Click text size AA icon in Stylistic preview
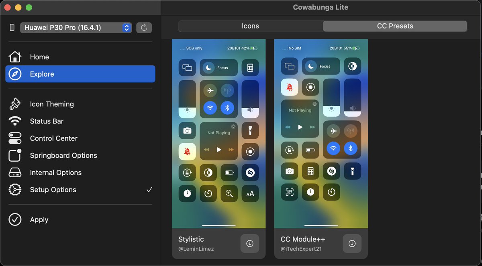This screenshot has width=482, height=266. click(x=250, y=193)
